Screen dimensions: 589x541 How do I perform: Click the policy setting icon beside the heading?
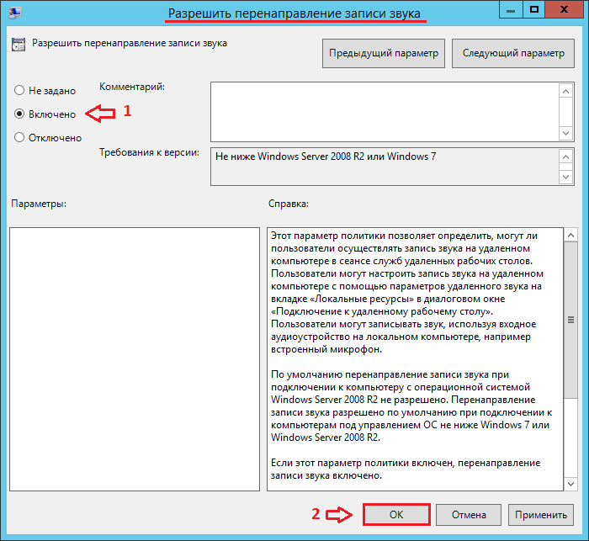coord(19,43)
